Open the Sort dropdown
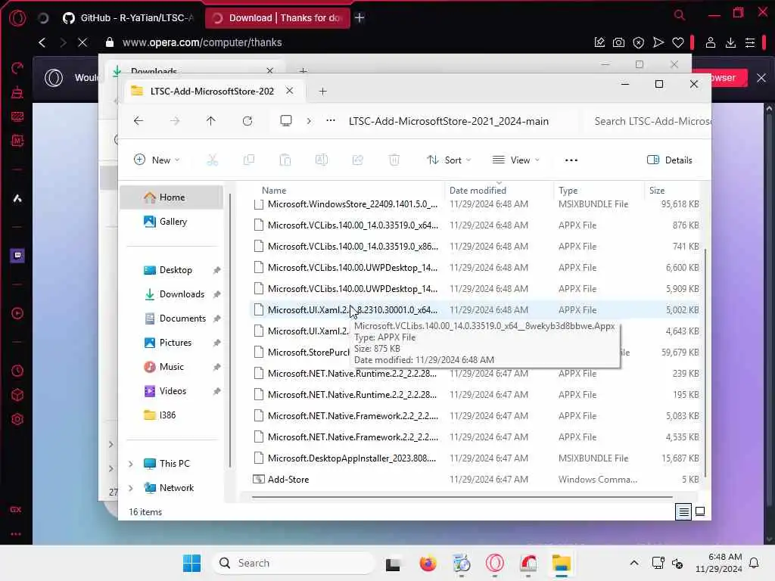The image size is (775, 581). pos(449,160)
